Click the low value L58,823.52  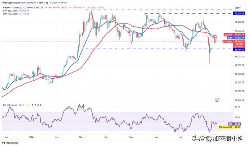coord(66,8)
